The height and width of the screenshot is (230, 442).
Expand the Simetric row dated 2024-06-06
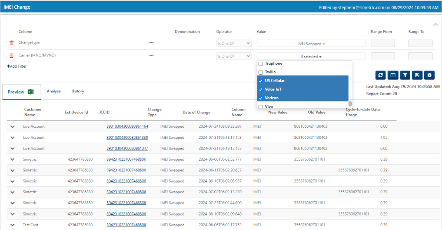coord(12,159)
